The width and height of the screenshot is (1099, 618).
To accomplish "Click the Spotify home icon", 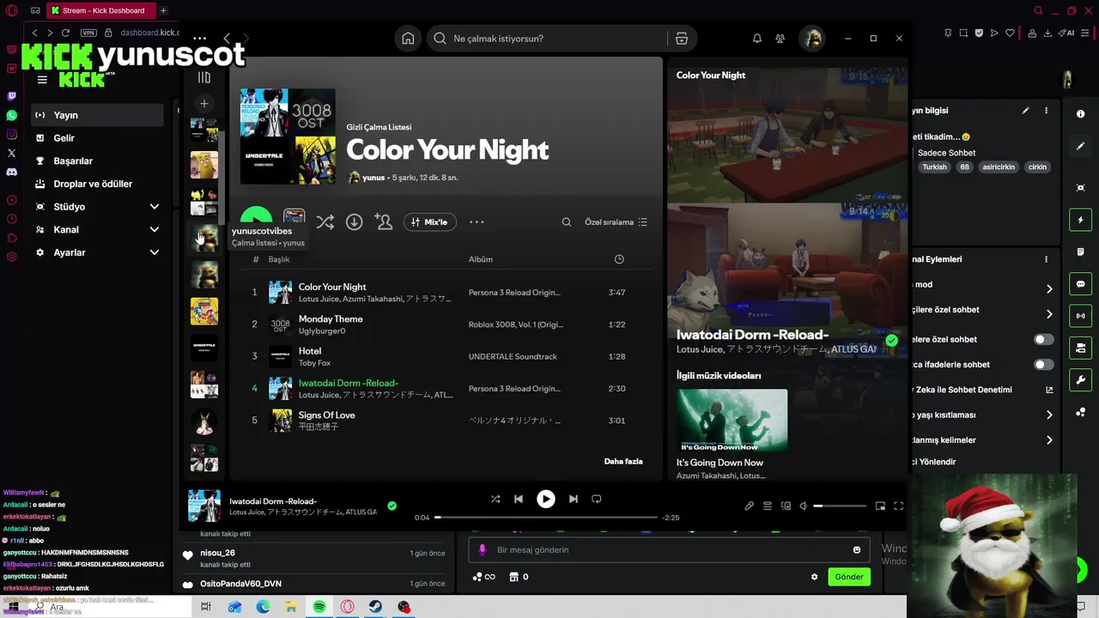I will [x=408, y=39].
